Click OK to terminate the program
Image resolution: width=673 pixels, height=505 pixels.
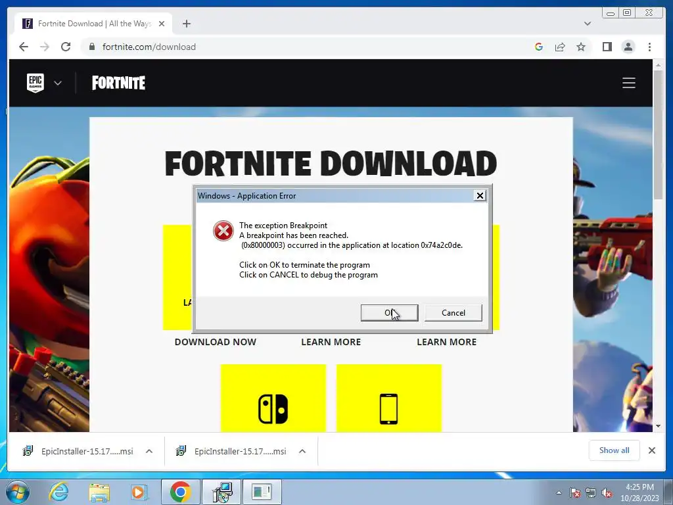[x=389, y=312]
